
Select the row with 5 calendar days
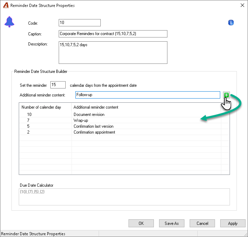coord(124,126)
